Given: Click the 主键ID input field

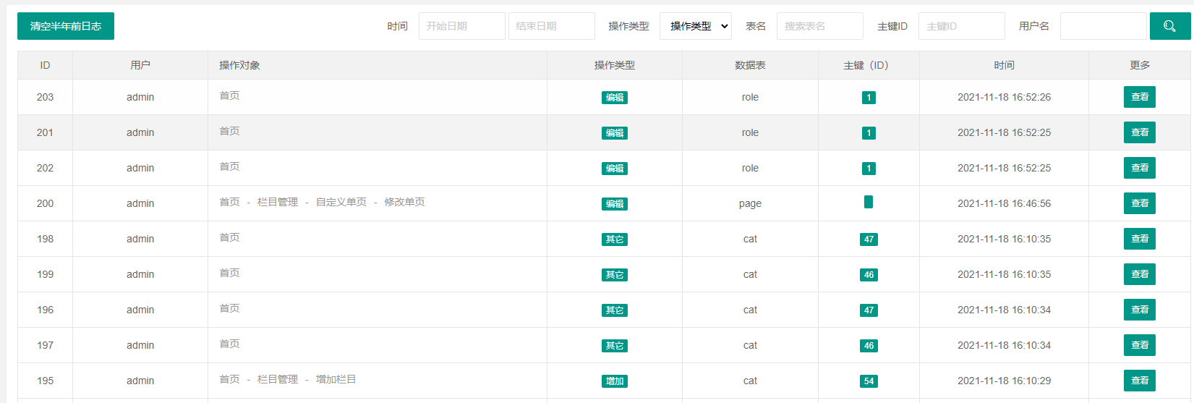Looking at the screenshot, I should (x=962, y=26).
